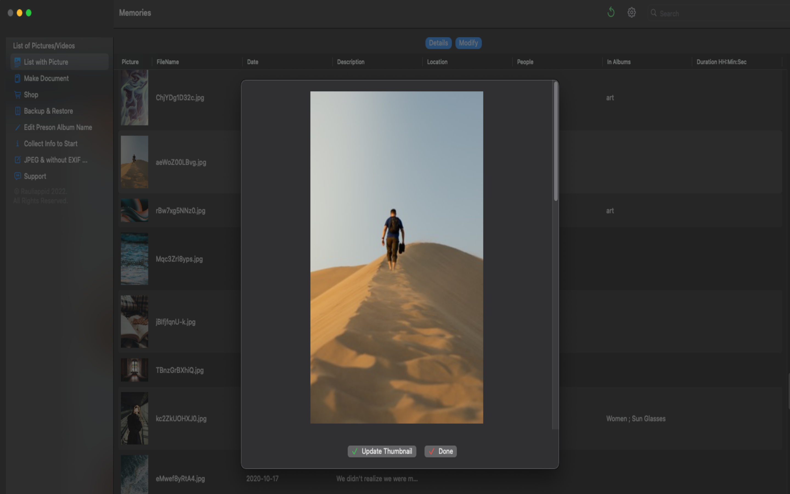The image size is (790, 494).
Task: Click the Modify button
Action: pos(468,43)
